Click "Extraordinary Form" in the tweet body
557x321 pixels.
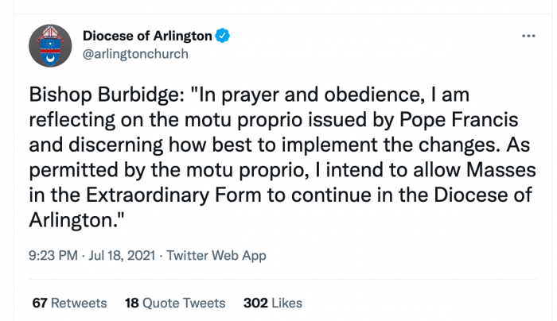(174, 195)
